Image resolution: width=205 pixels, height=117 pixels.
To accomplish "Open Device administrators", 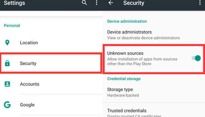I will [154, 35].
